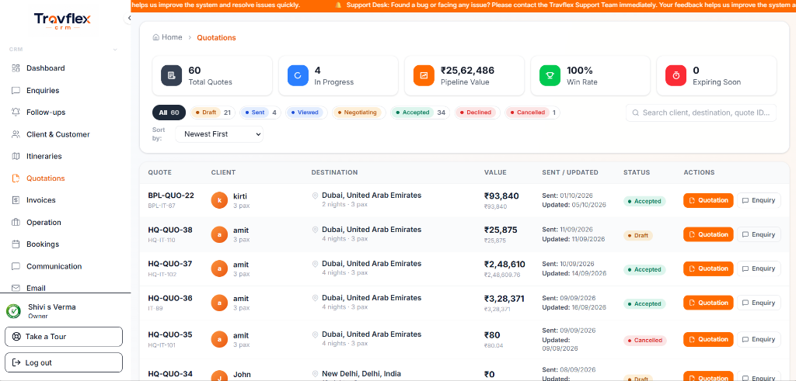796x381 pixels.
Task: Filter quotes by Draft status
Action: pos(213,113)
